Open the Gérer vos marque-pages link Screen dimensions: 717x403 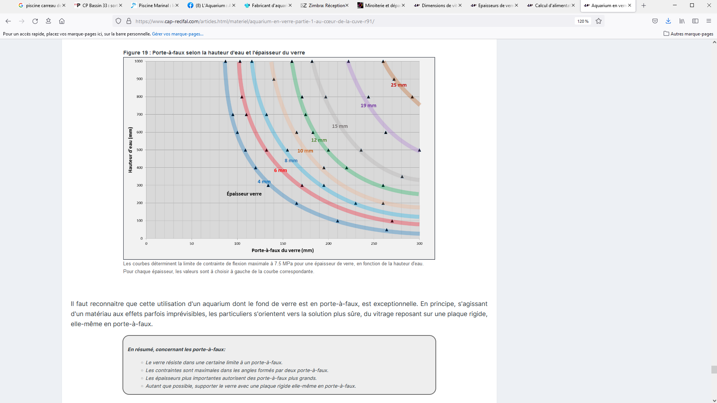[x=177, y=34]
